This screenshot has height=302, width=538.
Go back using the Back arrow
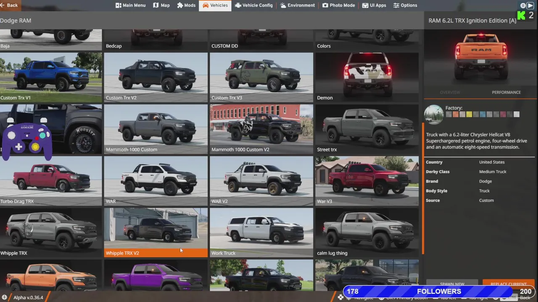[x=10, y=5]
